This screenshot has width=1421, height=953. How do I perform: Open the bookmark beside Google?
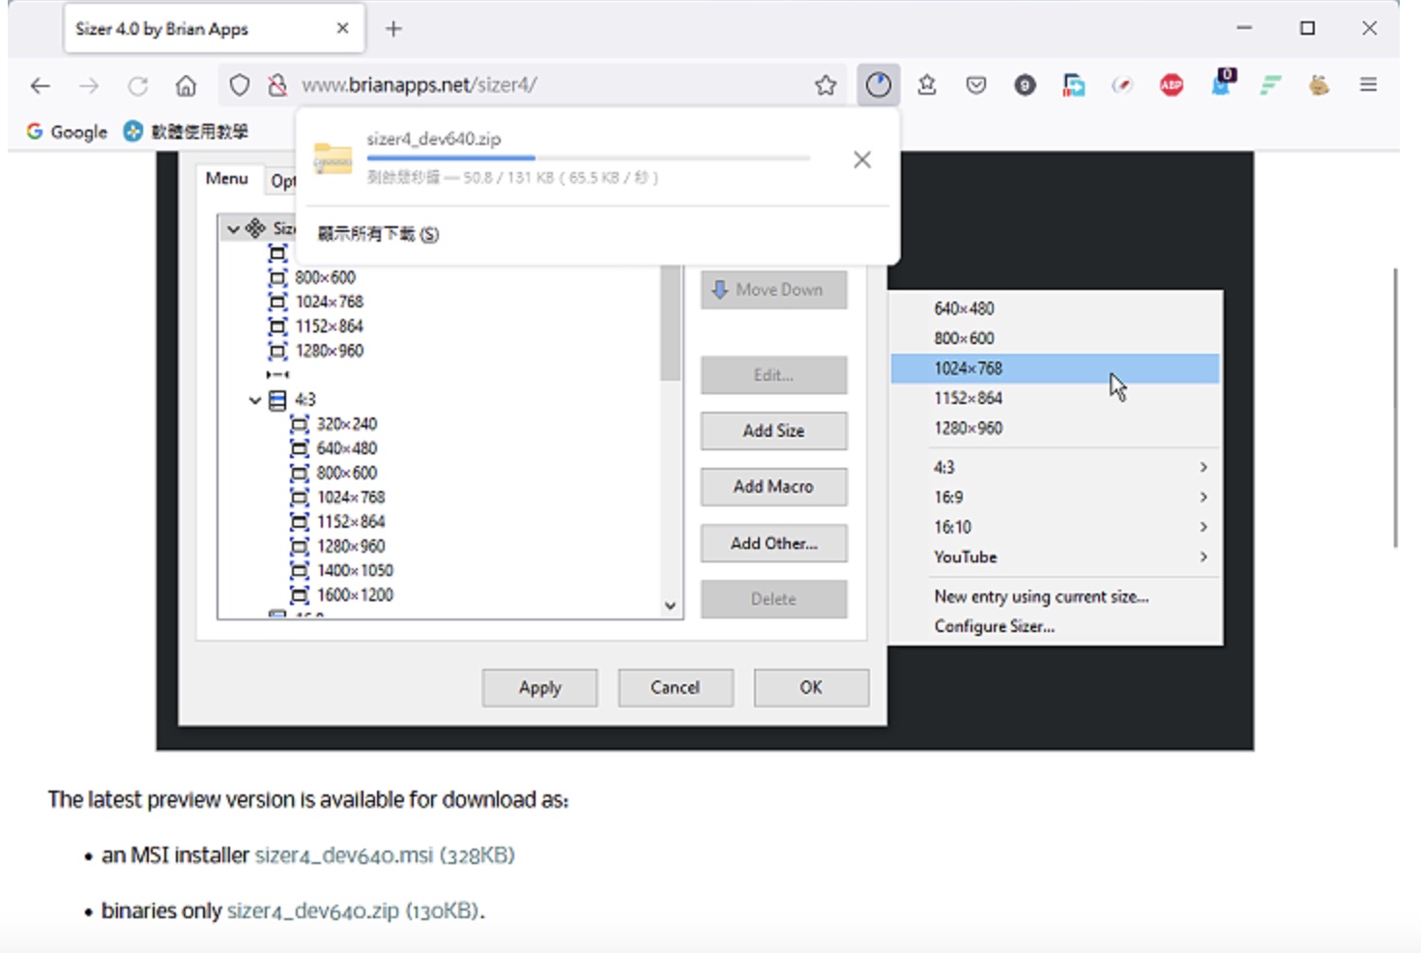pyautogui.click(x=187, y=131)
